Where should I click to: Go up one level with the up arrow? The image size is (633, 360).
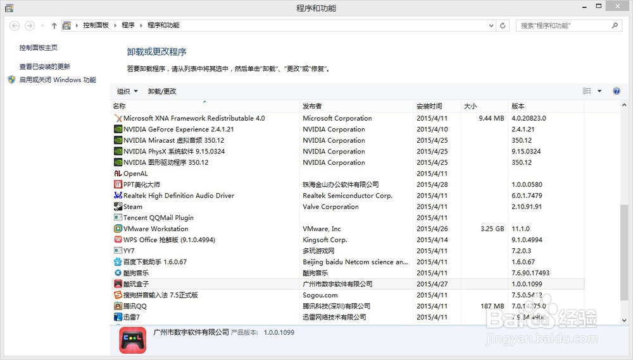coord(54,26)
